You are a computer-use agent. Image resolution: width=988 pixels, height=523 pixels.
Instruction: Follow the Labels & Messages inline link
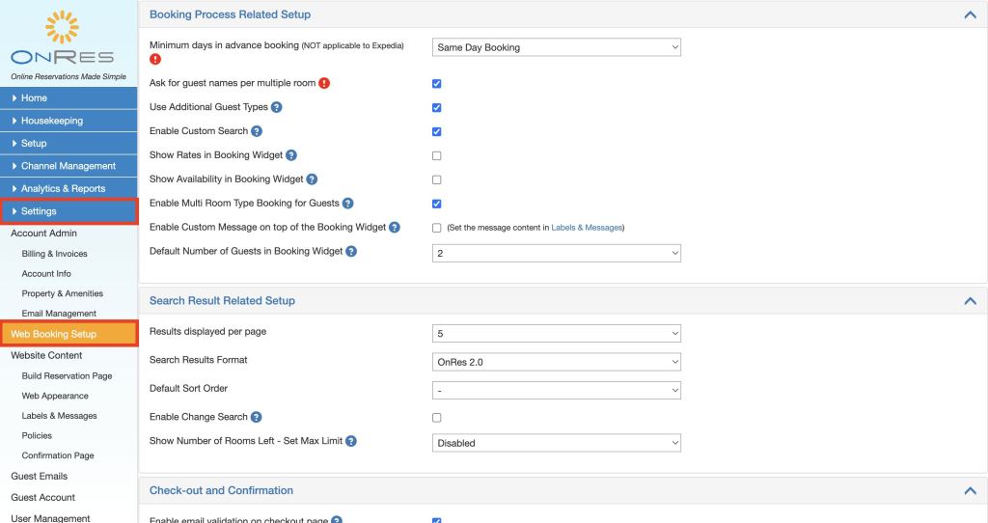click(x=587, y=228)
